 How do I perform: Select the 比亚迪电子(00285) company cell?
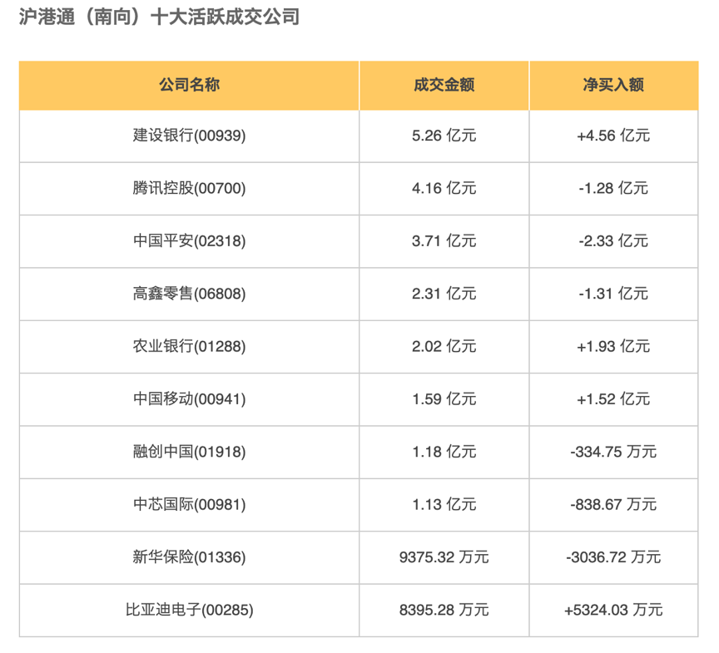coord(190,610)
